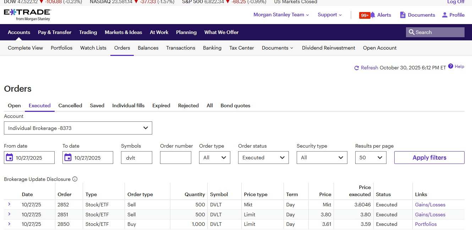
Task: Click the Alerts bell icon
Action: [373, 15]
